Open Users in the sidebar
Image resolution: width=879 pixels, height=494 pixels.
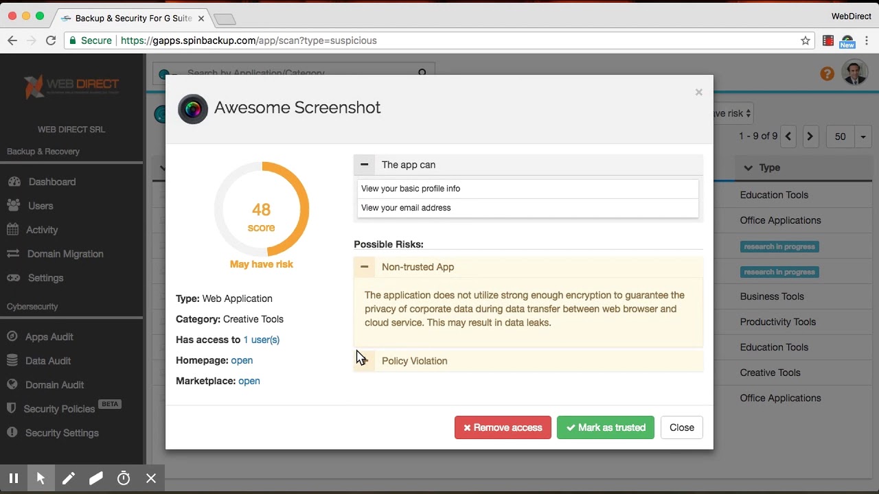[x=41, y=206]
